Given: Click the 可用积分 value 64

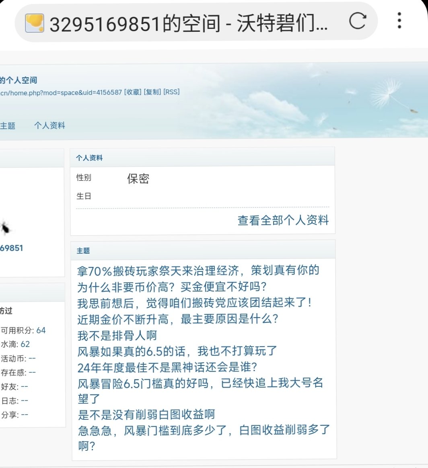Looking at the screenshot, I should (41, 330).
